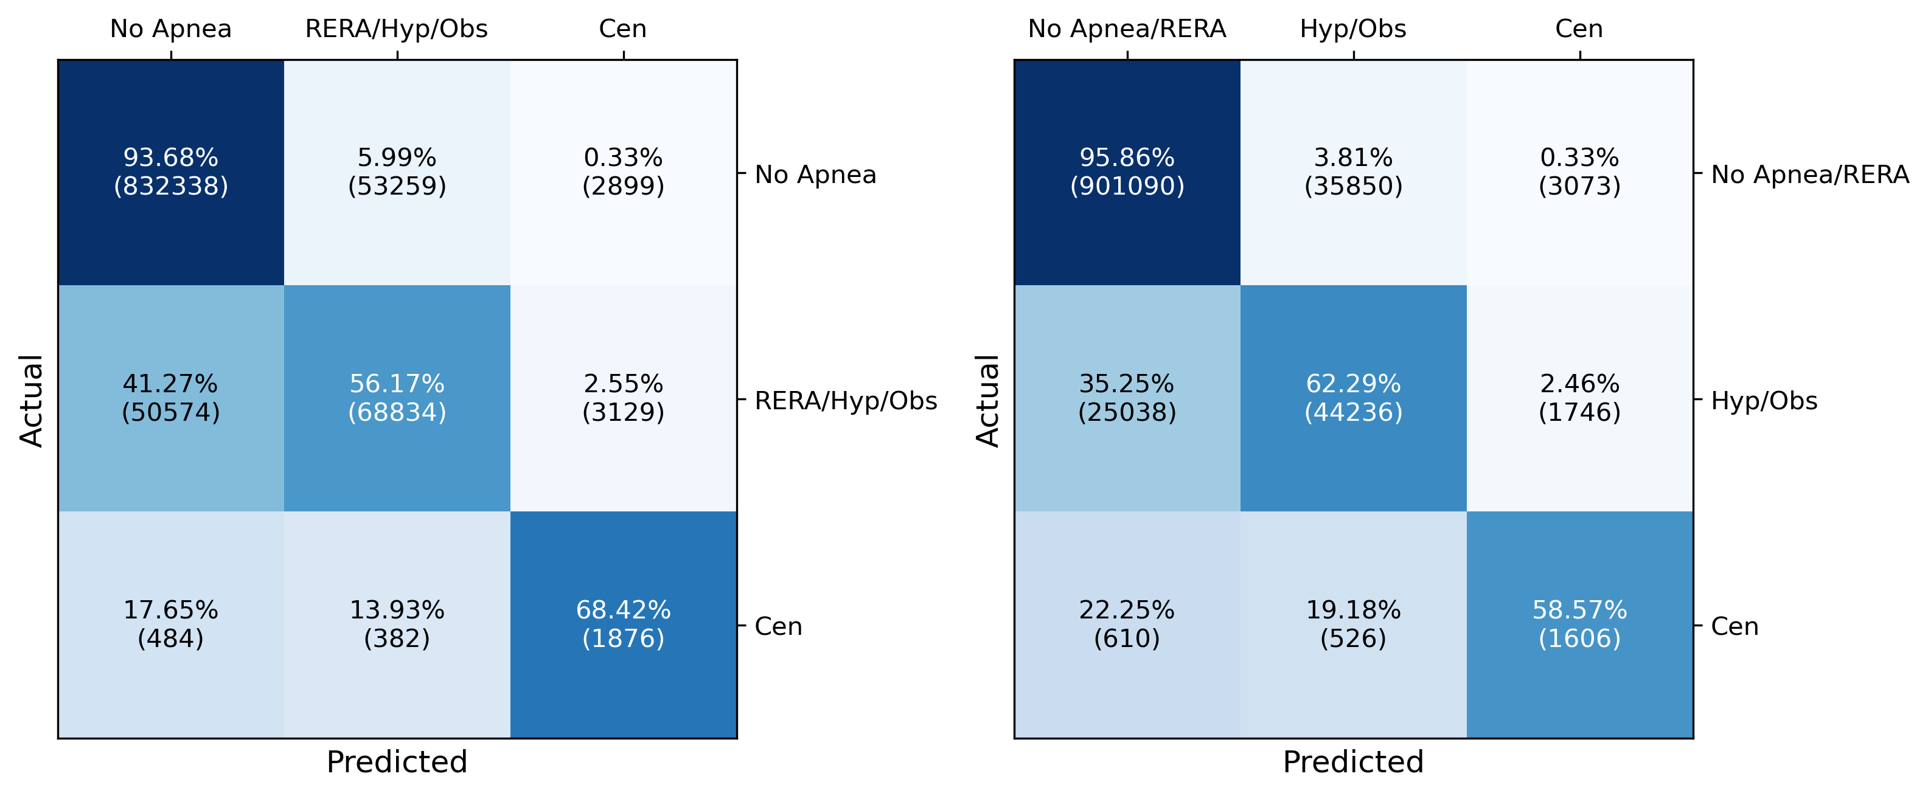
Task: Pick the cell showing 2.55% (3129)
Action: (x=623, y=398)
